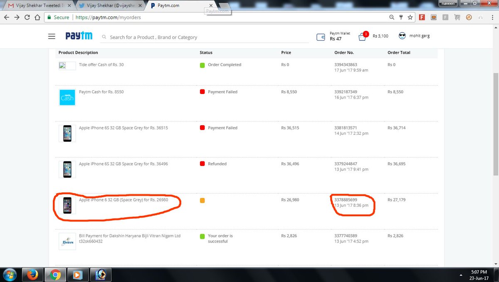Click the saved password key icon

coord(401,17)
